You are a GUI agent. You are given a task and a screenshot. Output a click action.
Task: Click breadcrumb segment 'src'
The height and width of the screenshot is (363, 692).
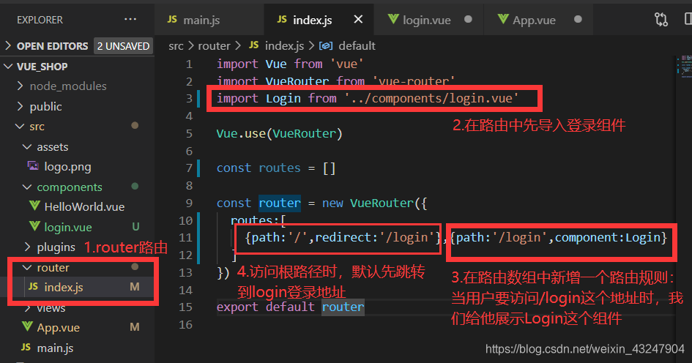coord(176,46)
